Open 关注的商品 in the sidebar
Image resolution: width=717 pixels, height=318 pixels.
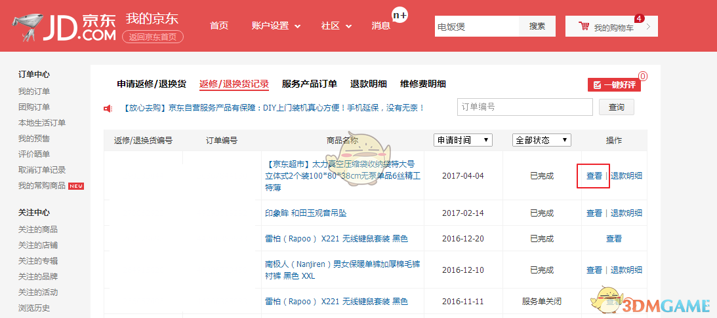[x=38, y=230]
